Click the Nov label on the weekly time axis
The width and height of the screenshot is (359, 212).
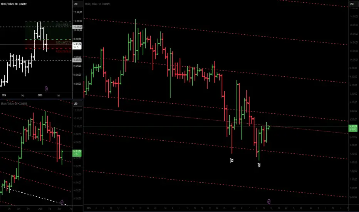coord(19,209)
